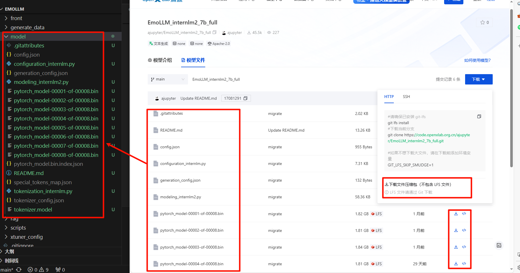Switch to the 模型介绍 tab
Image resolution: width=520 pixels, height=273 pixels.
(160, 60)
